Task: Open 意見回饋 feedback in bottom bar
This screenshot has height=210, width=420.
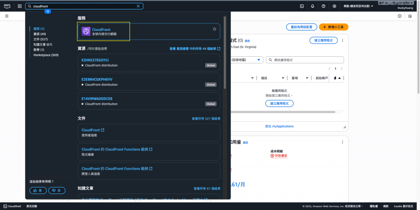Action: (x=32, y=206)
